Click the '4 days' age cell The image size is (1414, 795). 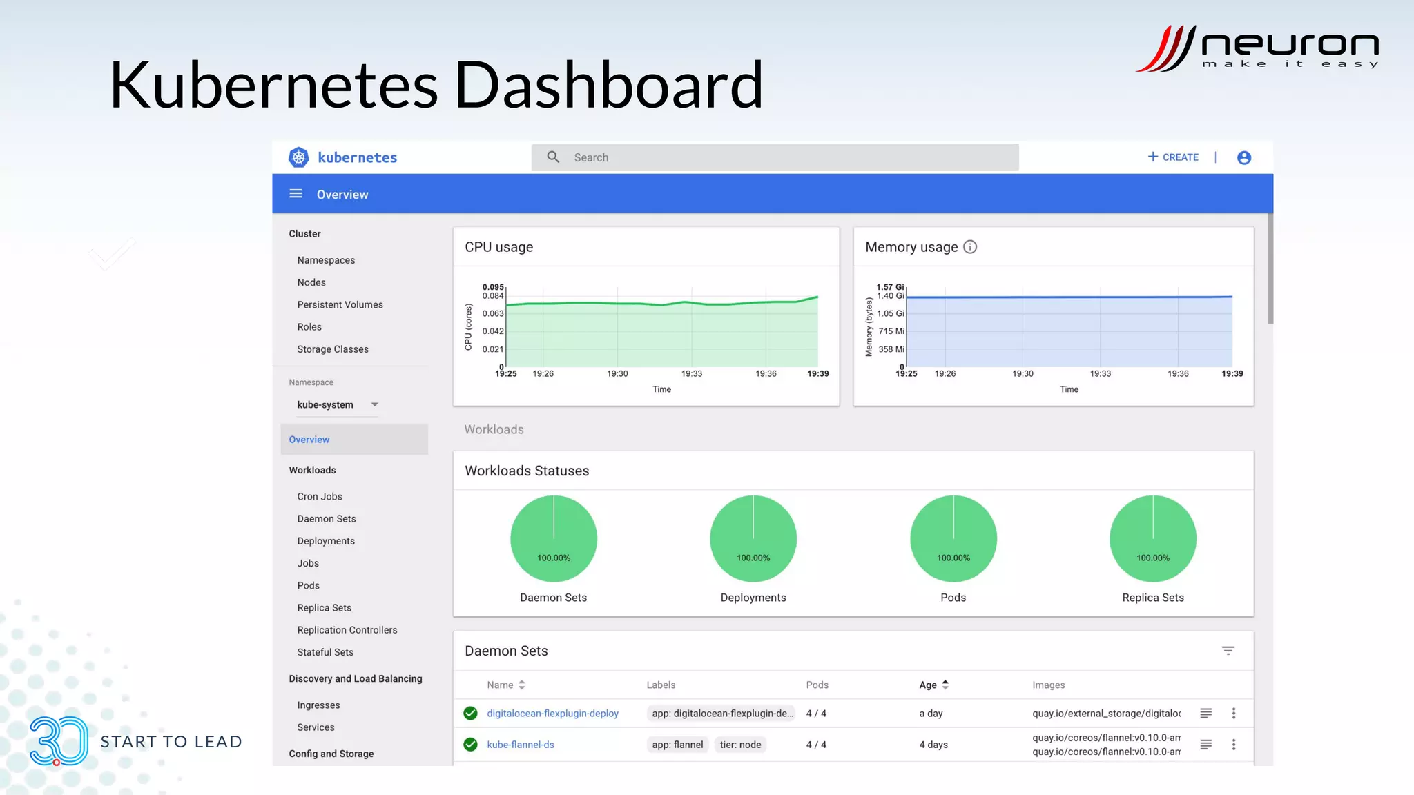pos(933,745)
